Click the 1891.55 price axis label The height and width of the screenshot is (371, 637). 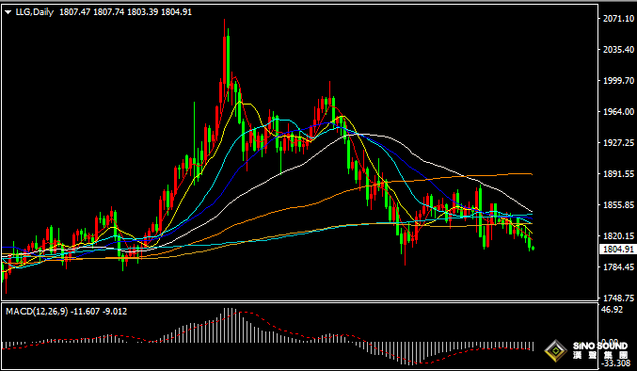[x=618, y=173]
